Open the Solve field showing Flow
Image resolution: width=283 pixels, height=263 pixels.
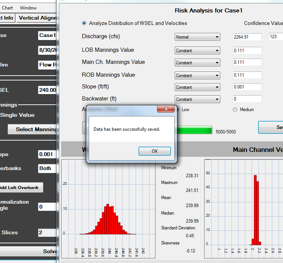coord(47,65)
